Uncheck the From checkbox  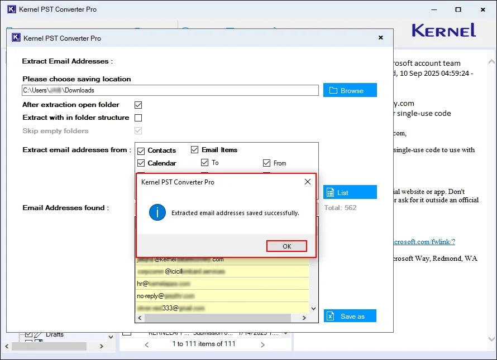click(x=267, y=163)
